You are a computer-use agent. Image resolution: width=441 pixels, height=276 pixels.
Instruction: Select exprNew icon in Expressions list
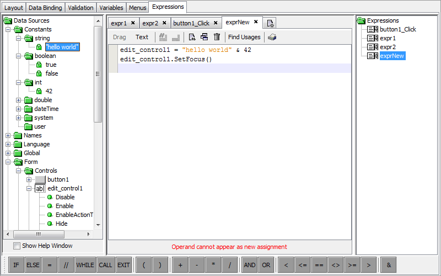pos(373,56)
